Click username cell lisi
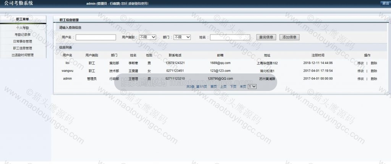Viewport: 391px width, 164px height. tap(67, 63)
